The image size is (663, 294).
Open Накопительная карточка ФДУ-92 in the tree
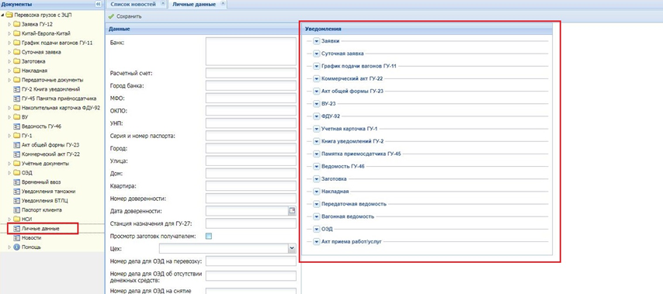61,108
